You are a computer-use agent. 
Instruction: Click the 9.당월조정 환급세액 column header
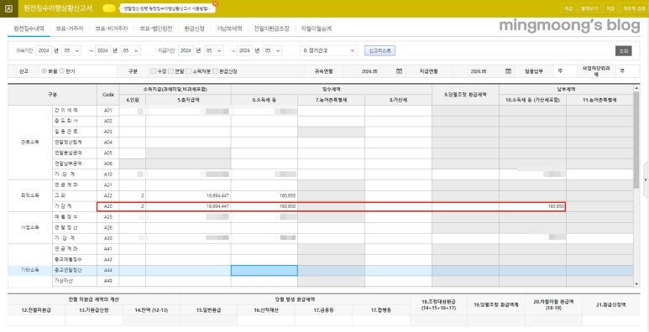tap(466, 95)
